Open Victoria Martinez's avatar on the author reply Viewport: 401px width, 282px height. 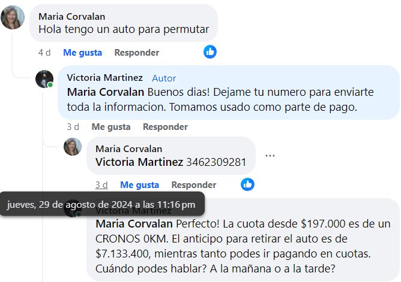point(44,79)
